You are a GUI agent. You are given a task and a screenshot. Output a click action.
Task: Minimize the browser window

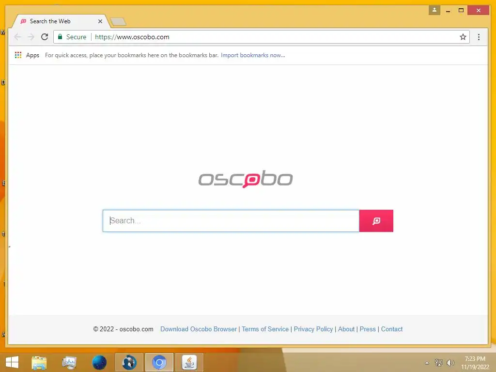point(448,11)
